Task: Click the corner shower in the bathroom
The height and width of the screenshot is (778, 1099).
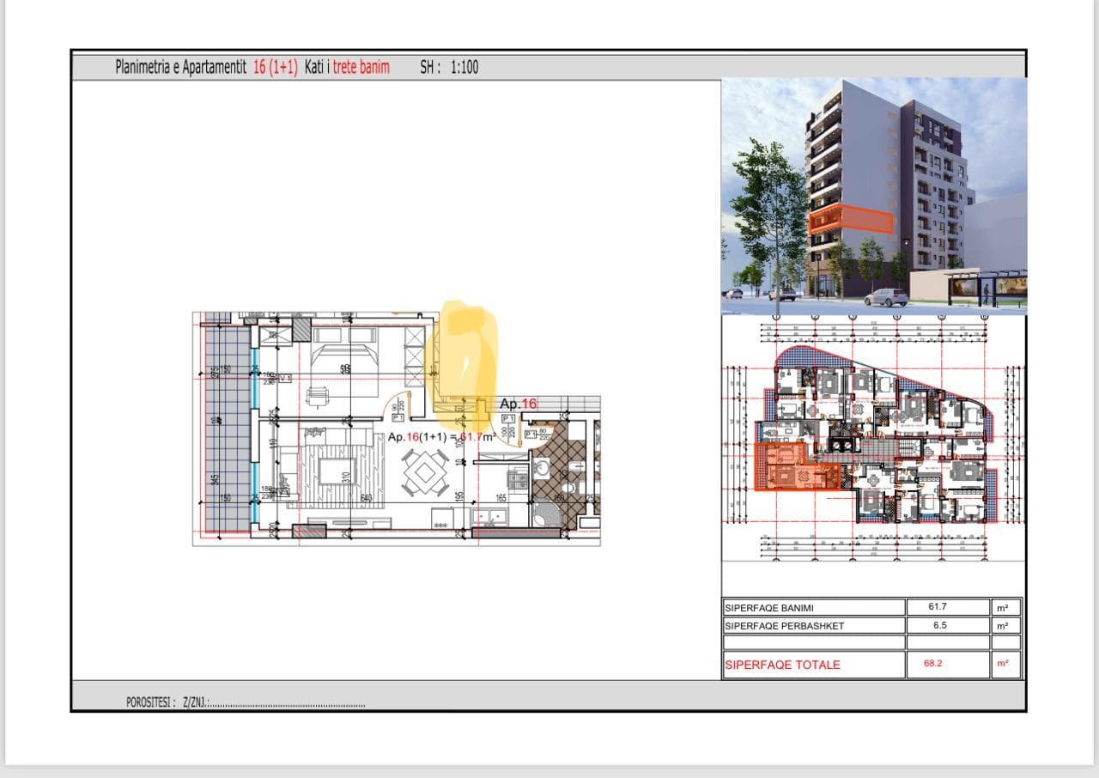Action: pos(546,514)
